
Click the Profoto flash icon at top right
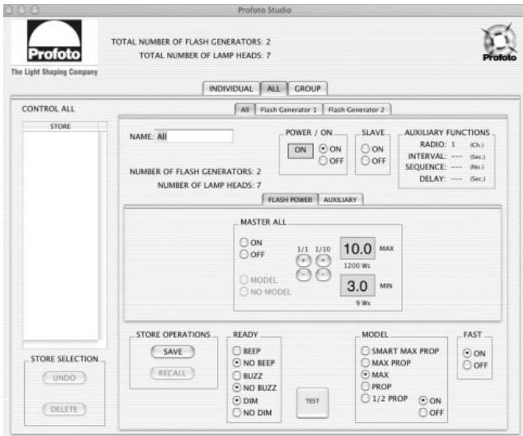coord(499,42)
